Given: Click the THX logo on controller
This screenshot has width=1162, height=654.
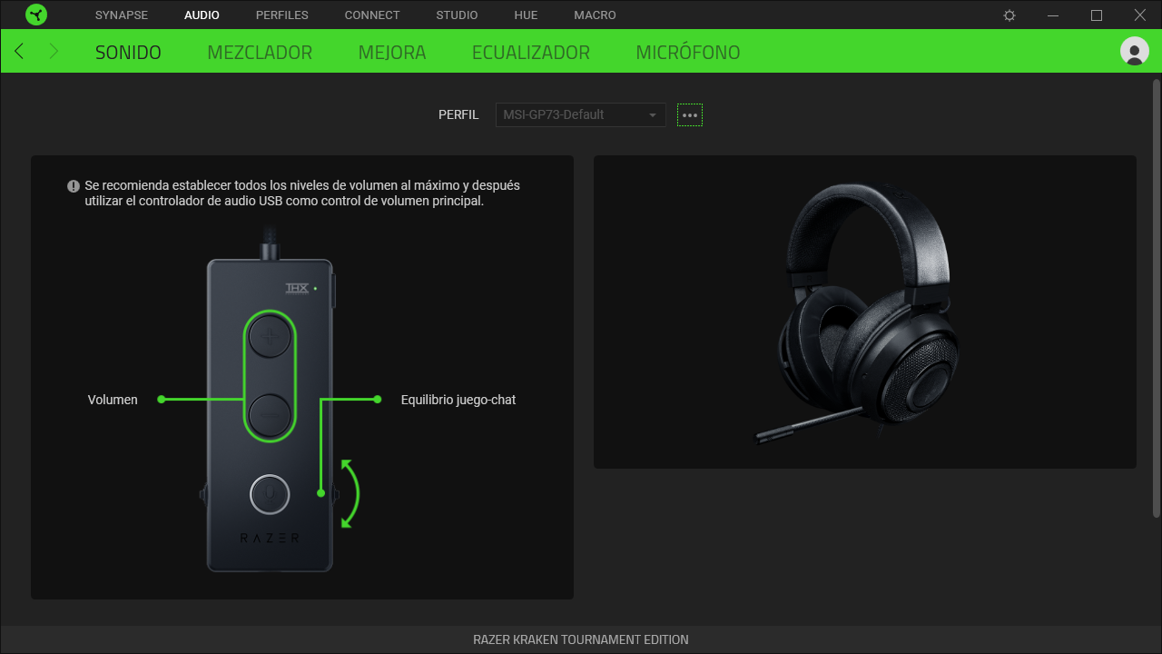Looking at the screenshot, I should (297, 288).
